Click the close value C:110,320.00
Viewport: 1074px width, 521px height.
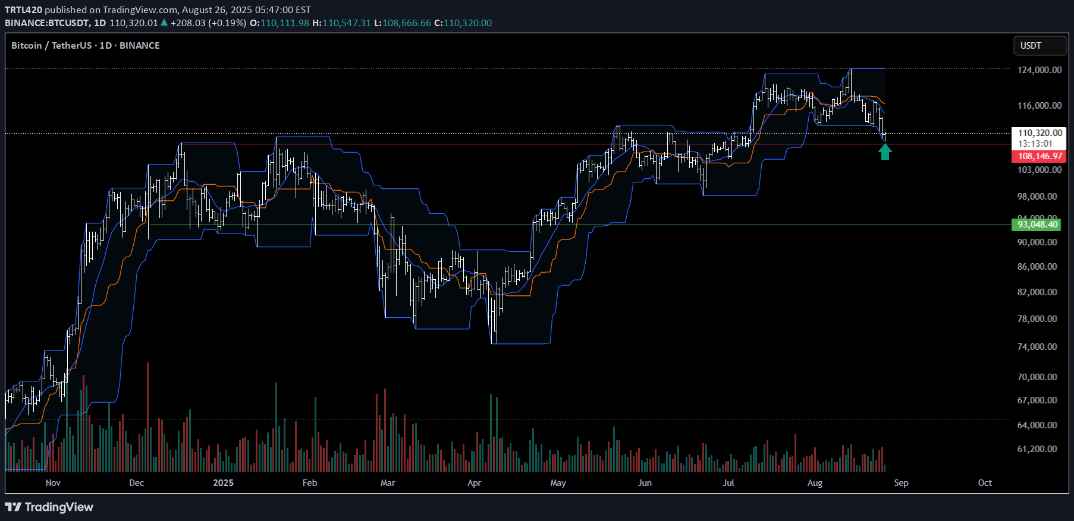[x=463, y=23]
